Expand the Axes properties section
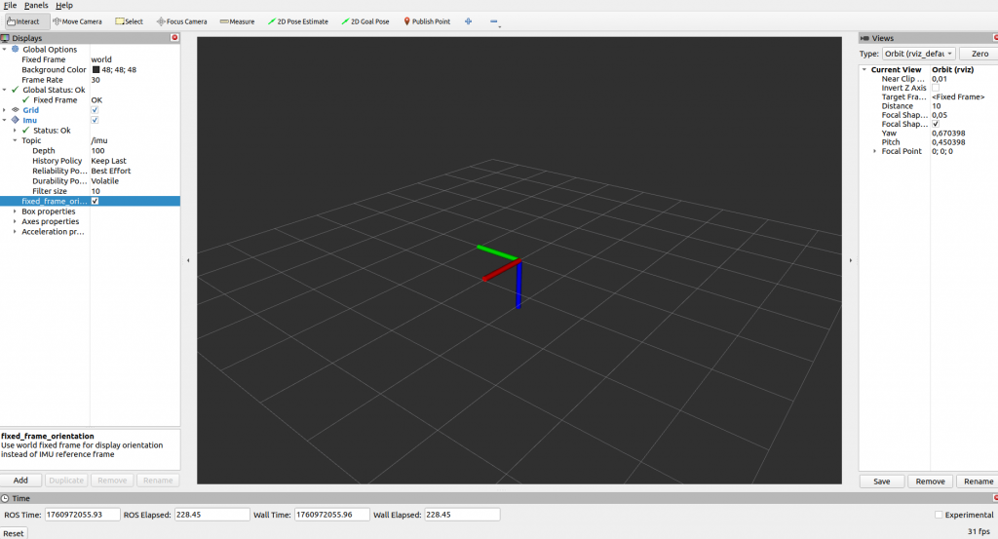This screenshot has width=998, height=539. pos(15,221)
